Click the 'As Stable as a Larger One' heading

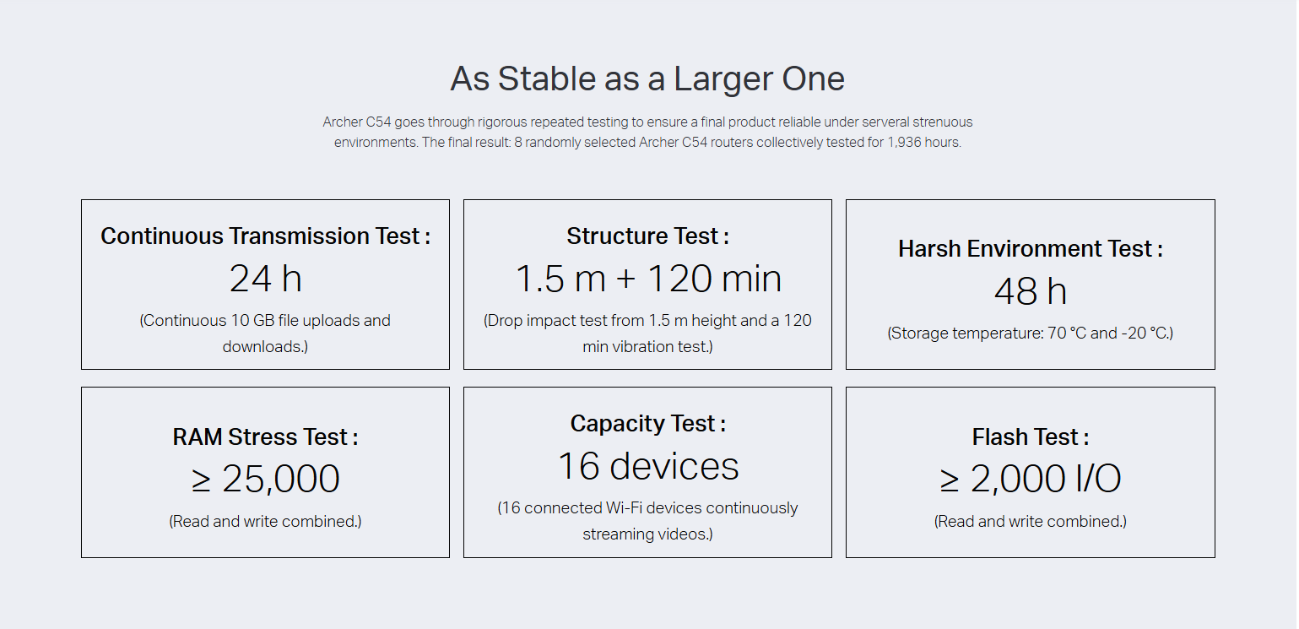coord(647,79)
